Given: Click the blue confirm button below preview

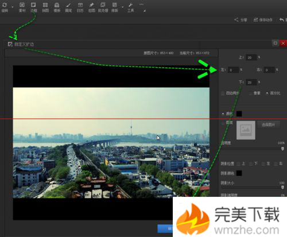Looking at the screenshot, I should tap(165, 228).
